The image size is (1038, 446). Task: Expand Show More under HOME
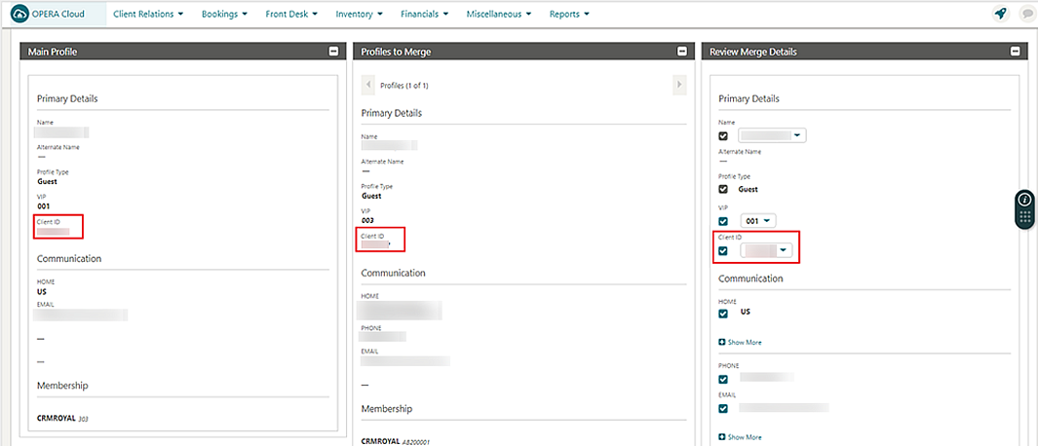(x=740, y=342)
